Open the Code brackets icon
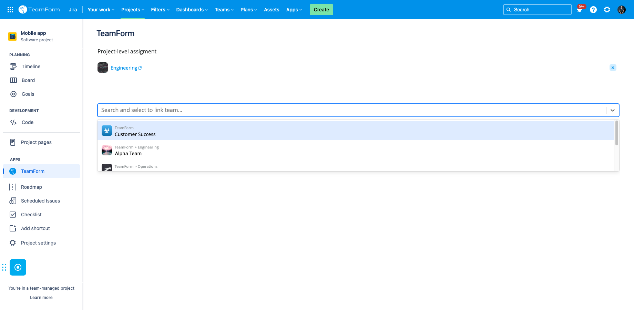Screen dimensions: 634x310 click(13, 122)
